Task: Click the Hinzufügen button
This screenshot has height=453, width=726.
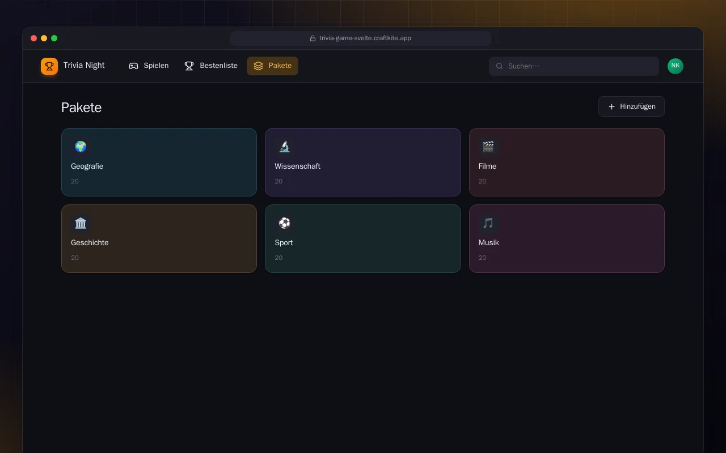Action: click(x=631, y=106)
